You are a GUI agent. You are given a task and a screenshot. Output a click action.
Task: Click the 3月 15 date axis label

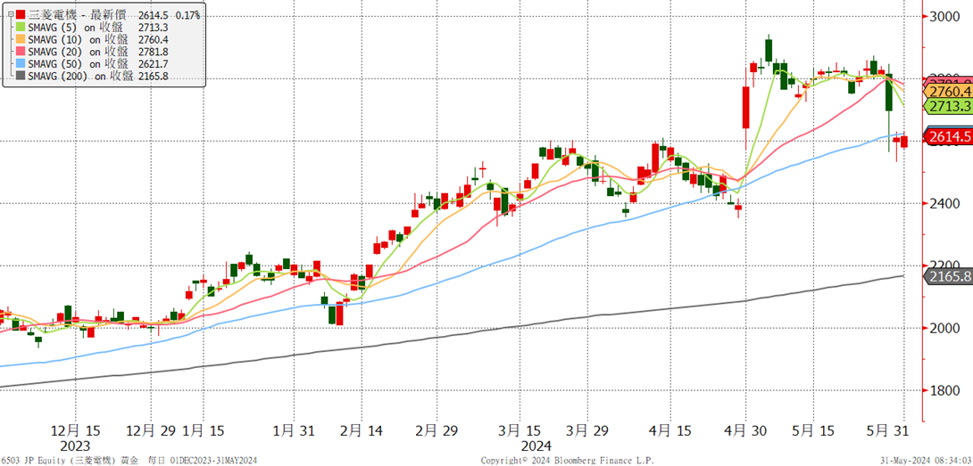pyautogui.click(x=519, y=431)
